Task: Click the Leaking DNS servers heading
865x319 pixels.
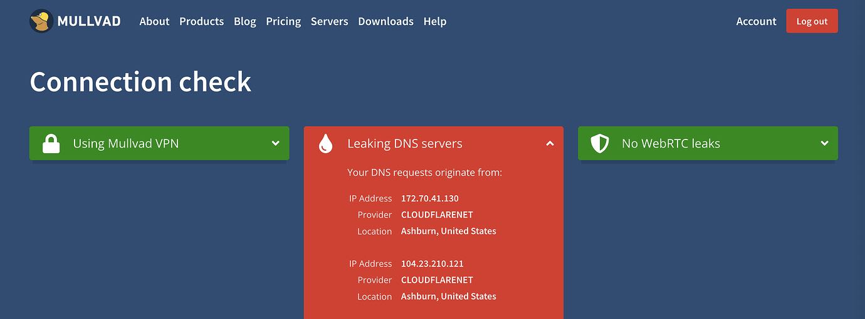Action: click(405, 143)
